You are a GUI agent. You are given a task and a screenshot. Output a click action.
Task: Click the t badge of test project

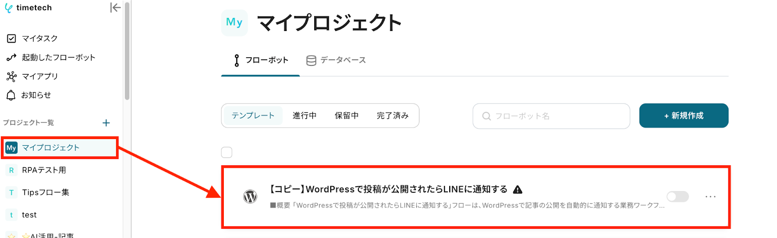point(11,215)
